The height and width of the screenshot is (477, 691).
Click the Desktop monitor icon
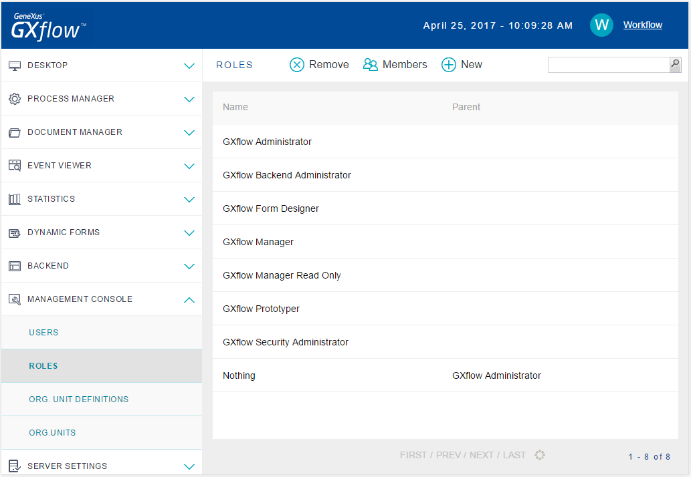15,65
